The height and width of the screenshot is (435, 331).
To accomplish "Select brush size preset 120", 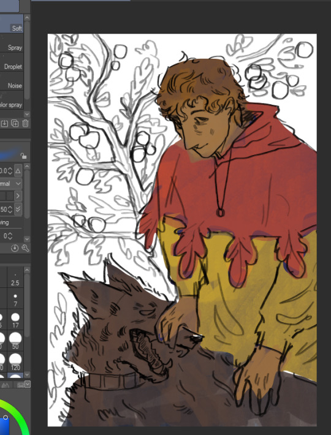I will 15,361.
